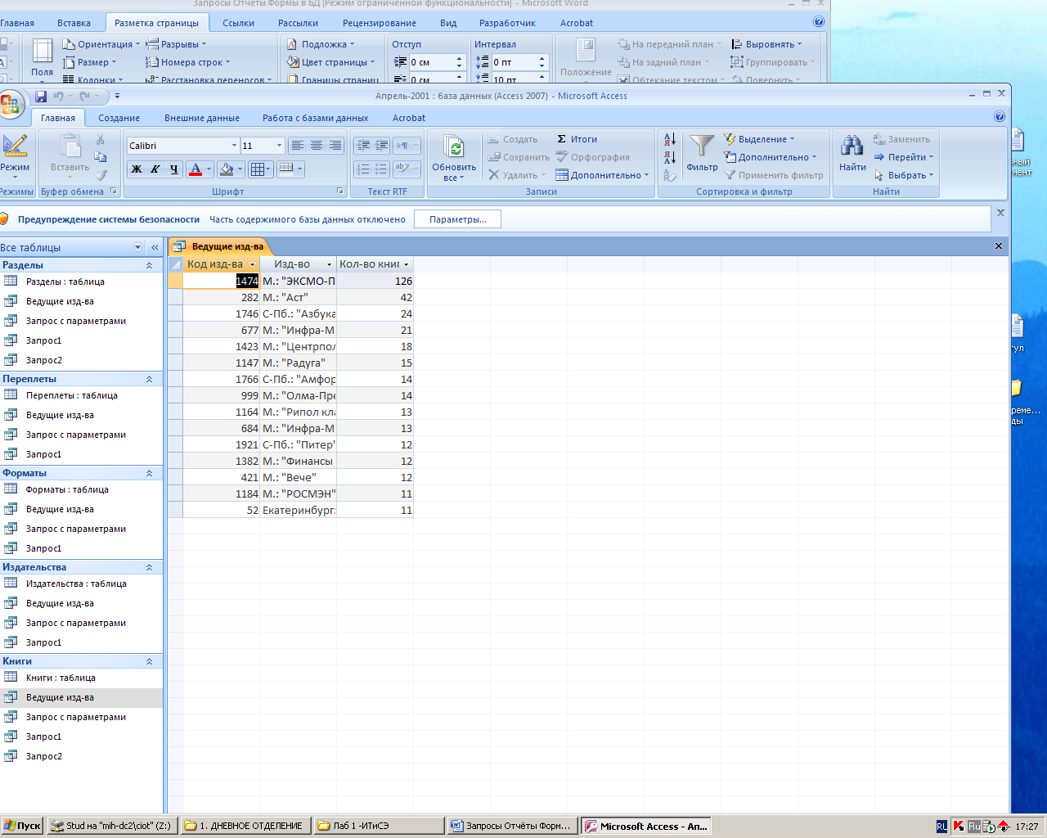Open alternate row color button

click(x=290, y=169)
